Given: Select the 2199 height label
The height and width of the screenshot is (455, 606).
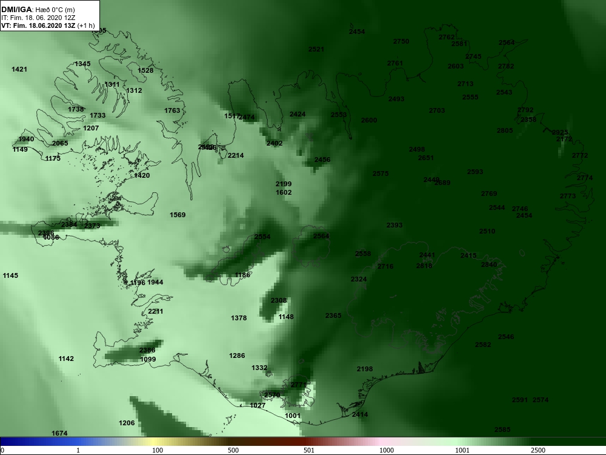Looking at the screenshot, I should [284, 184].
